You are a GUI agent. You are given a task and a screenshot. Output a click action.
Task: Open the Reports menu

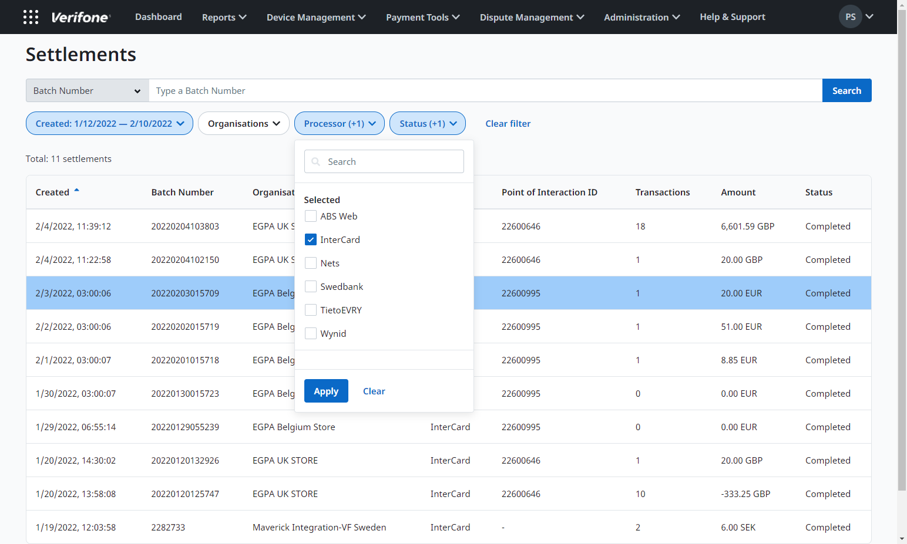pos(224,17)
